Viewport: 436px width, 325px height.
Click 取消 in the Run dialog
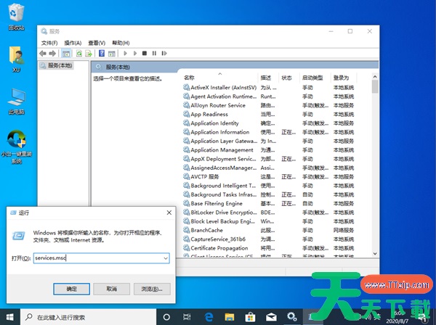[110, 289]
